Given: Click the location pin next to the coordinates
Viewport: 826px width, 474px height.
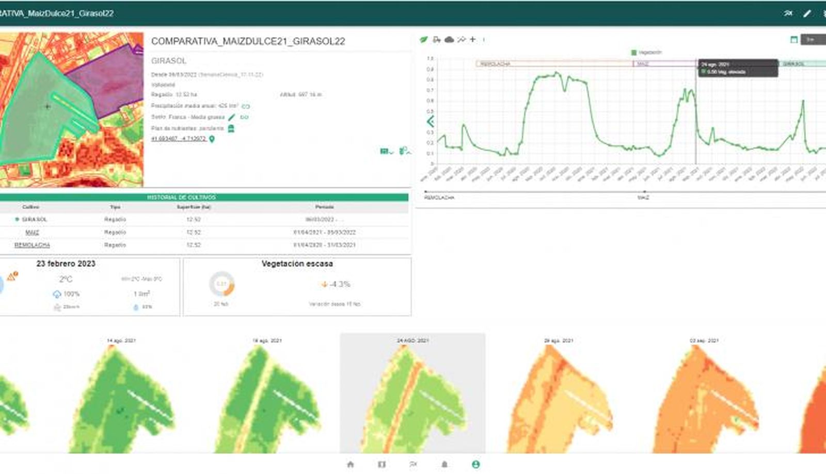Looking at the screenshot, I should (212, 139).
